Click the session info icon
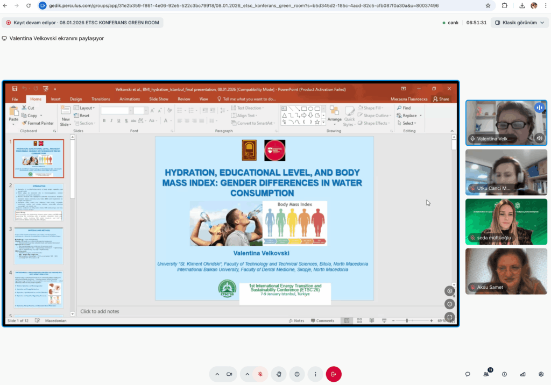Image resolution: width=551 pixels, height=385 pixels. (x=504, y=374)
